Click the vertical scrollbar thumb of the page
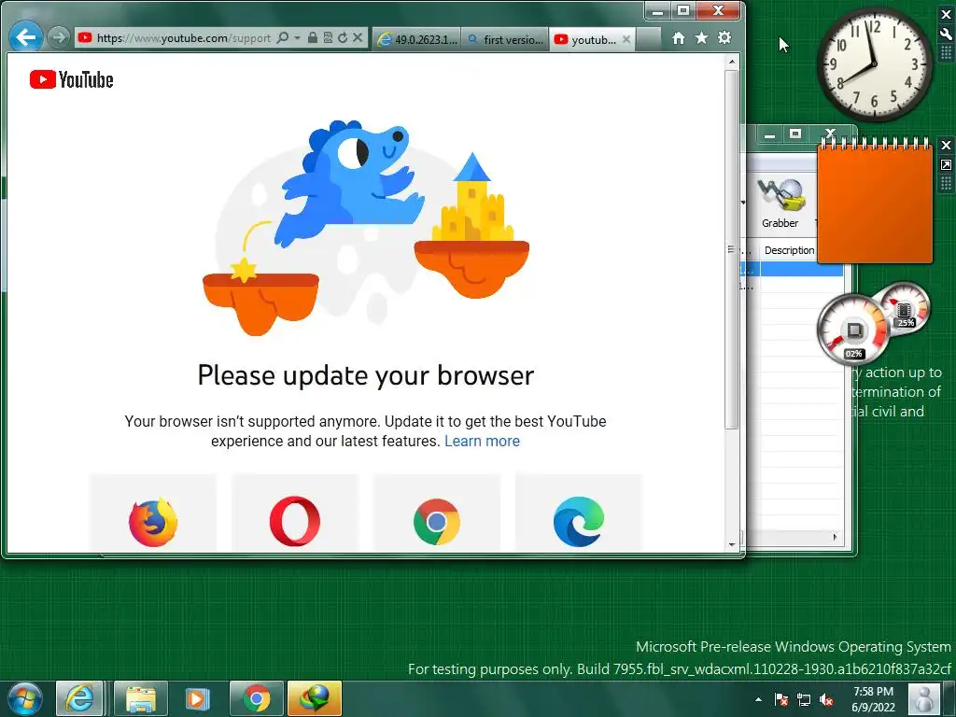 [732, 249]
